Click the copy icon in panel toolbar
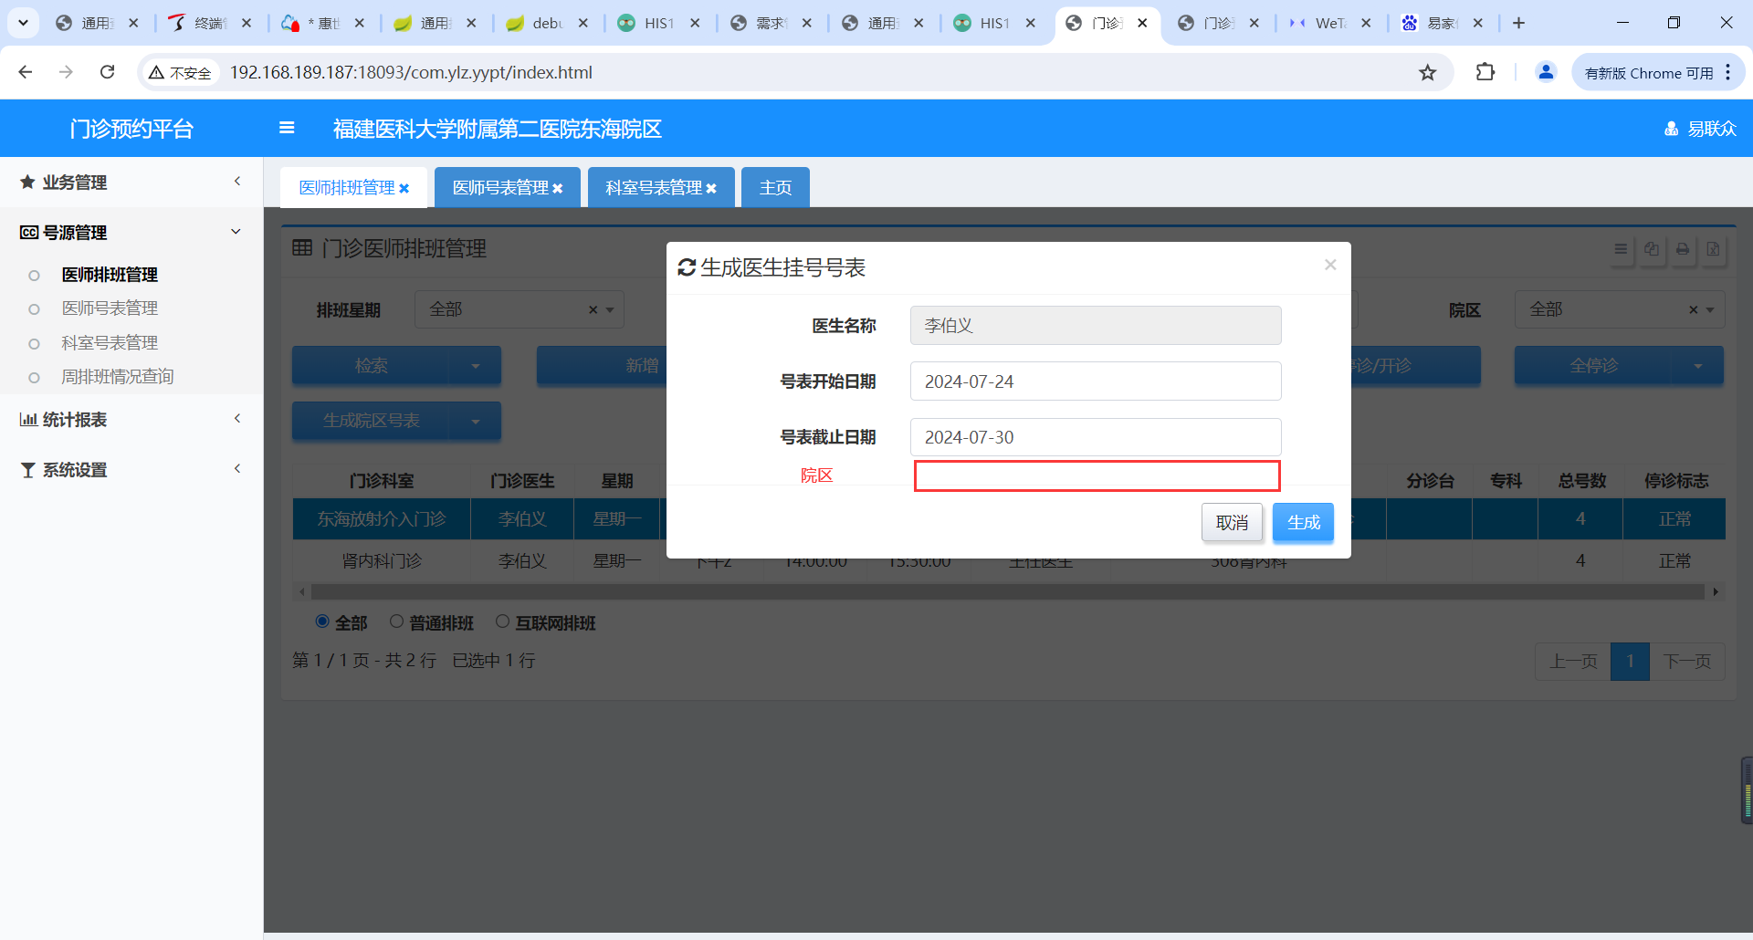The image size is (1753, 940). tap(1652, 249)
